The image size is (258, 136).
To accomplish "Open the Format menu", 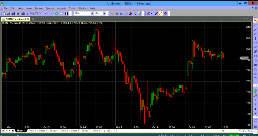I will (39, 8).
